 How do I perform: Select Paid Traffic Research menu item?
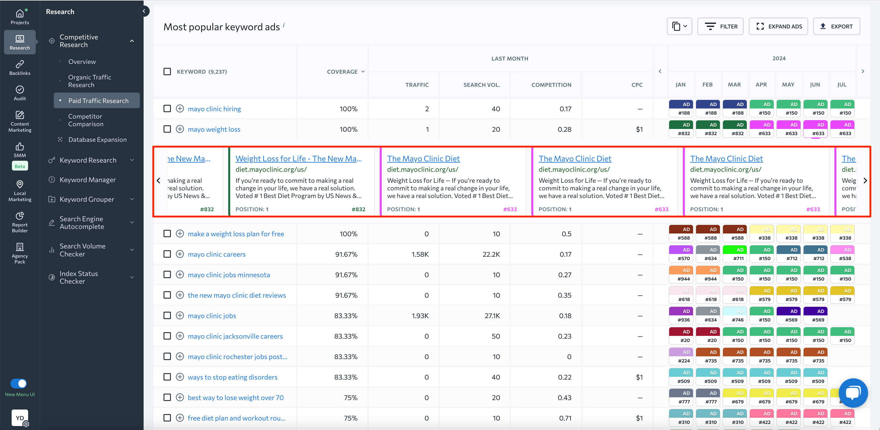coord(97,101)
